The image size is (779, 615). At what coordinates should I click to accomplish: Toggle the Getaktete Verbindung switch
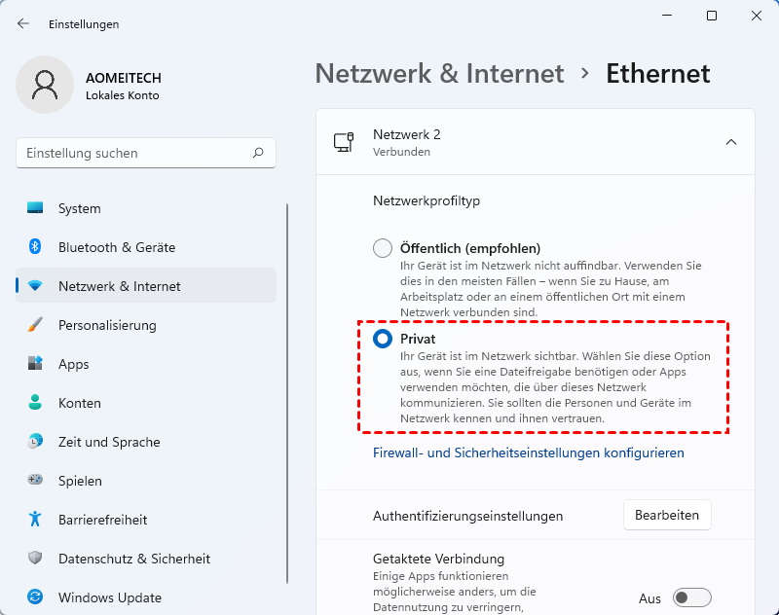(691, 597)
